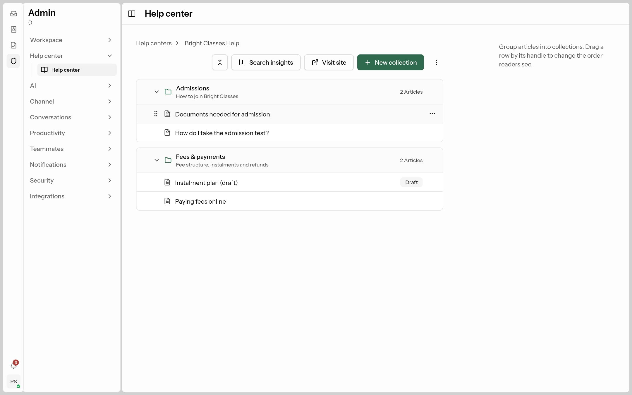Viewport: 632px width, 395px height.
Task: Open the Teammates menu item
Action: [71, 149]
